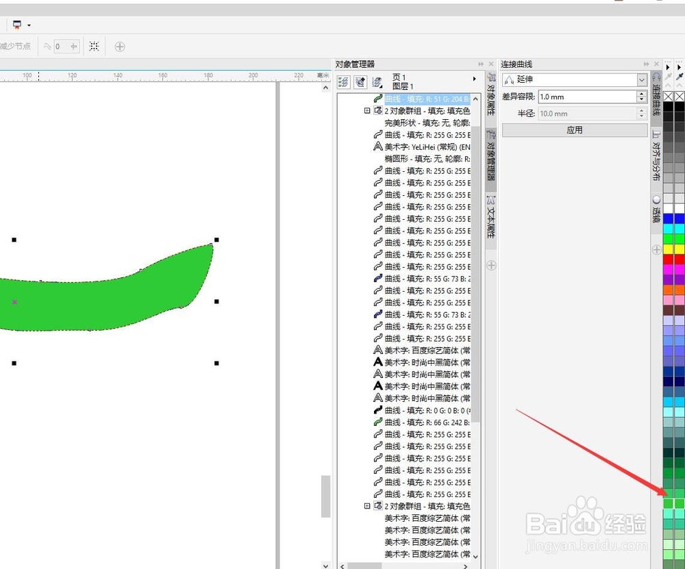Click the object list scroll left arrow
The width and height of the screenshot is (685, 569).
coord(342,566)
